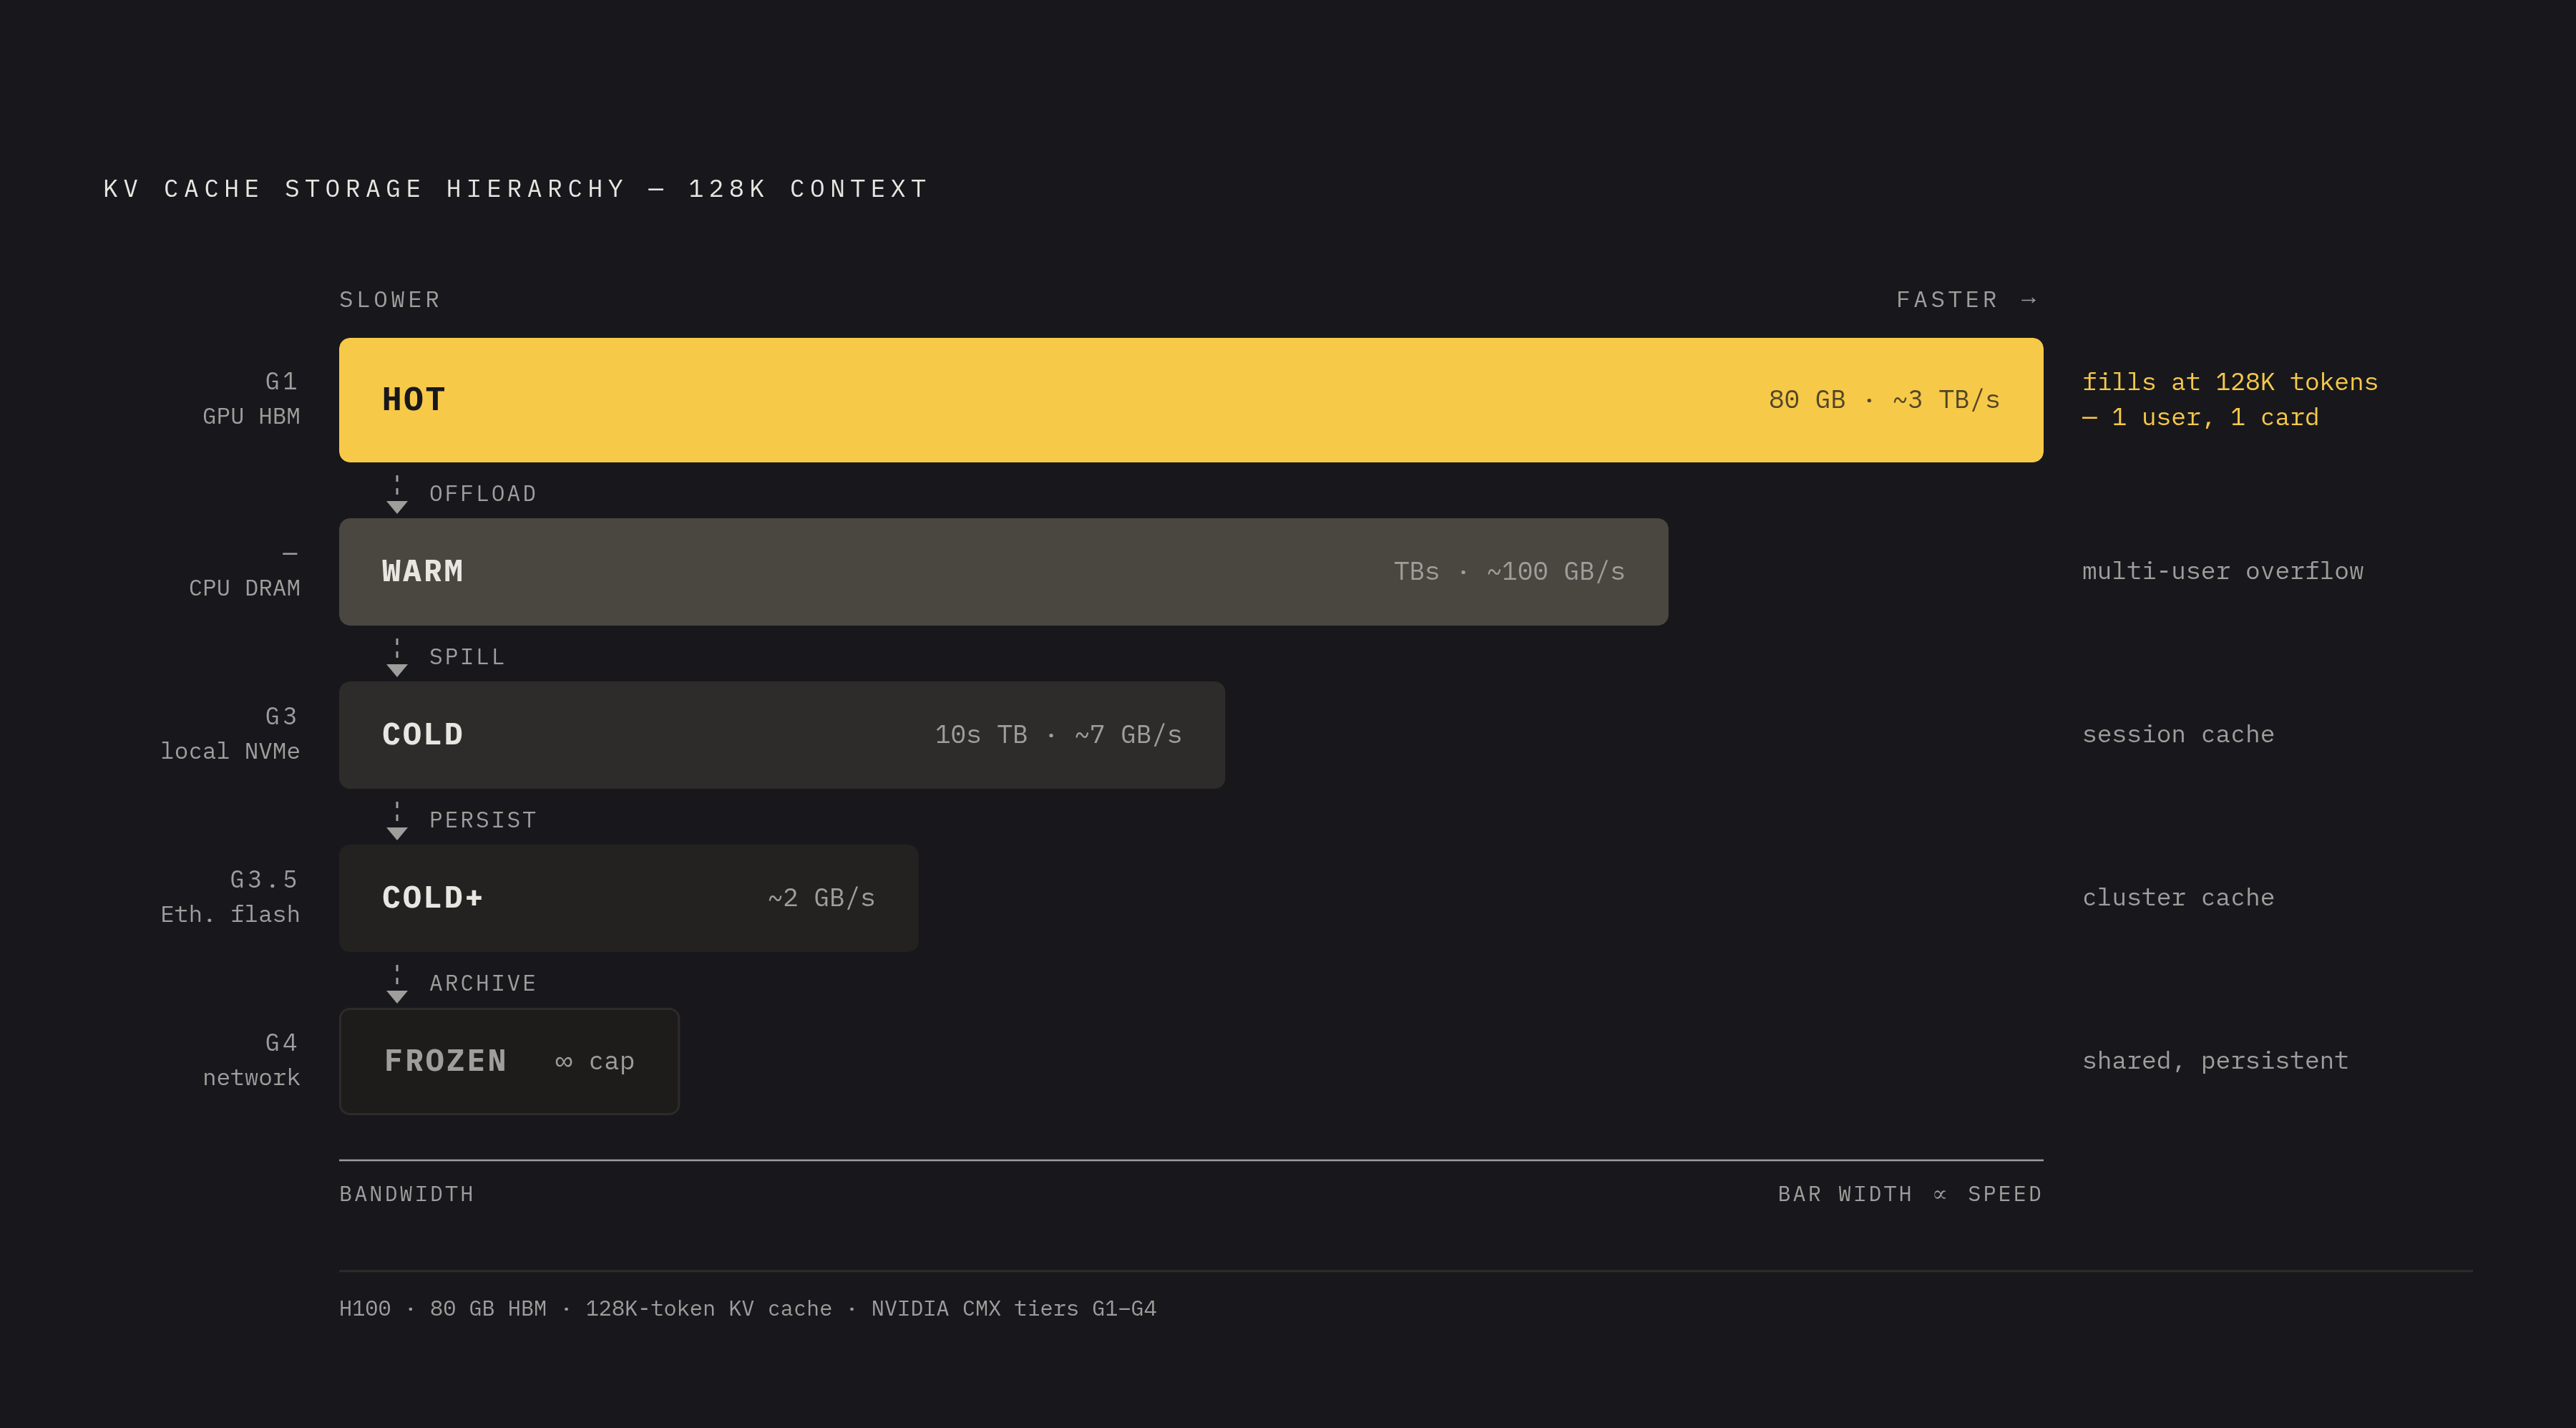Click the 'multi-user overflow' note
Image resolution: width=2576 pixels, height=1428 pixels.
2223,572
